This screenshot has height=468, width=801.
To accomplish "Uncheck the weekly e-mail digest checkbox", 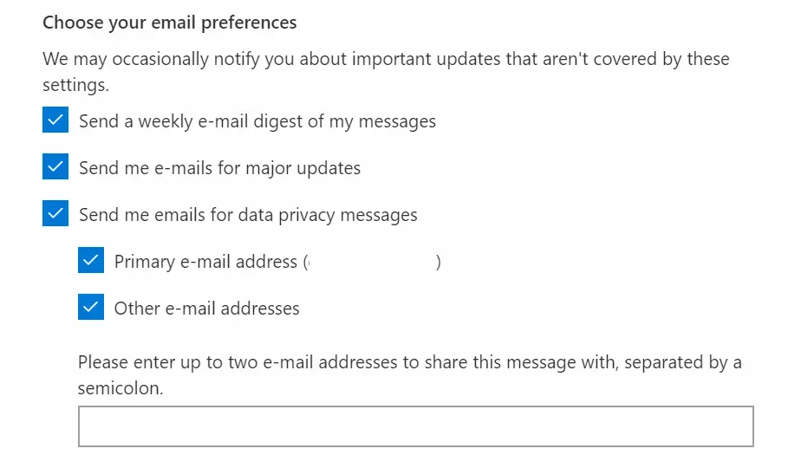I will (55, 121).
